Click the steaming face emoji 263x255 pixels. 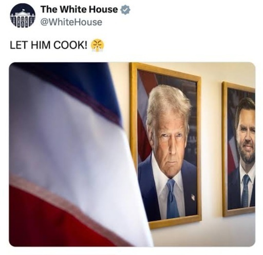97,45
